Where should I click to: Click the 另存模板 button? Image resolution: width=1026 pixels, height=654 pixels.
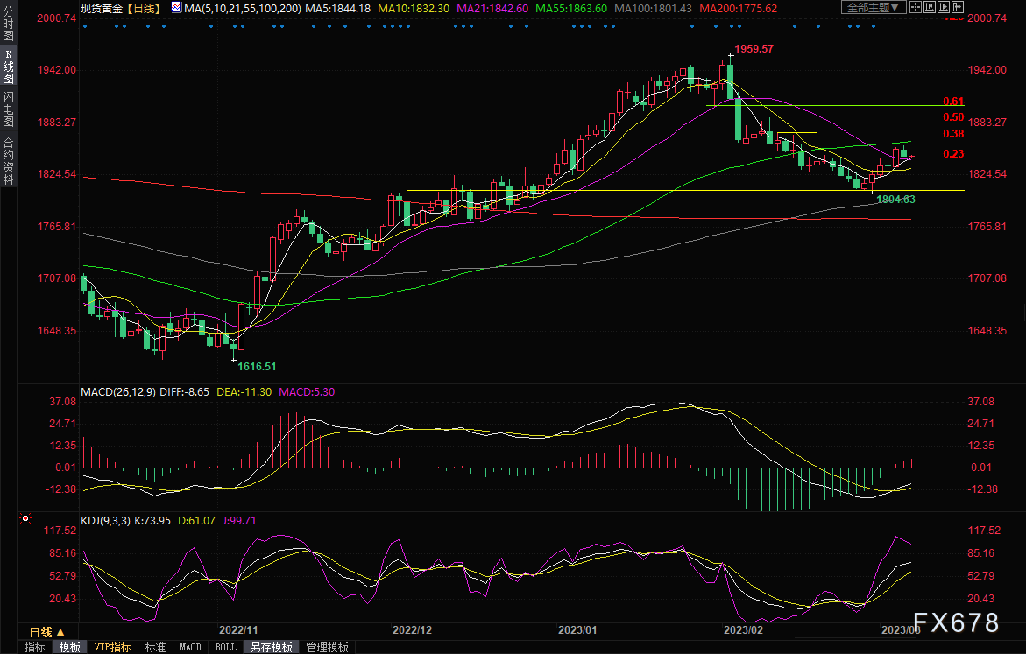[x=272, y=647]
